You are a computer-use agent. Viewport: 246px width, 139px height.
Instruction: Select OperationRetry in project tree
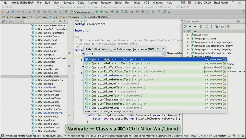click(x=46, y=47)
